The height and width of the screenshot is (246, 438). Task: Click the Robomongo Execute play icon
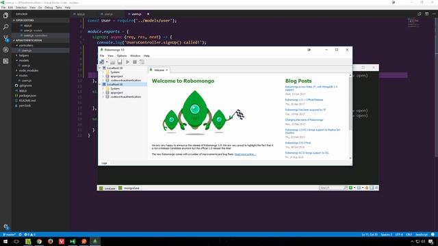click(128, 62)
